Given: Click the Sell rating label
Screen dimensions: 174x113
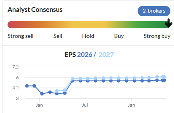Looking at the screenshot, I should click(x=58, y=36).
